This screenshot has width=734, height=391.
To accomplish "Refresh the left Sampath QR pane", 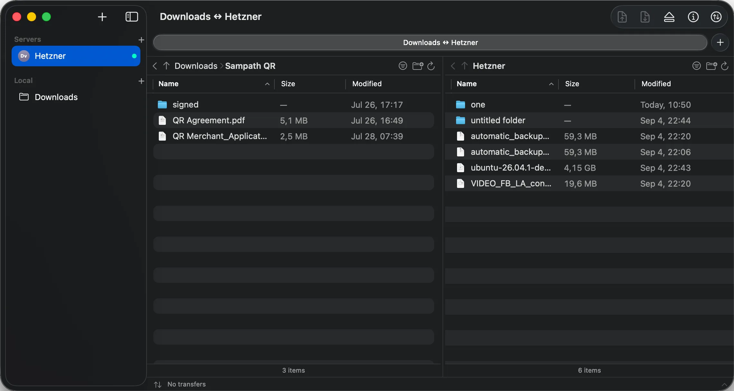I will pyautogui.click(x=431, y=66).
